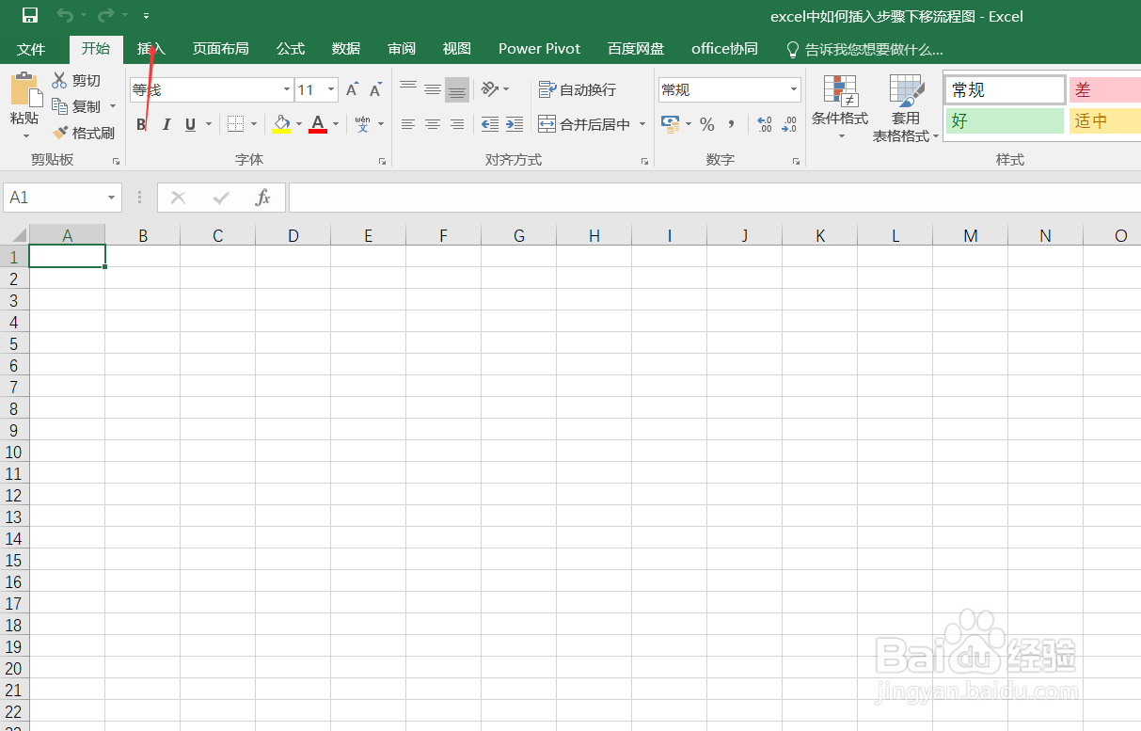Screen dimensions: 1141x731
Task: Open the 常规 number format dropdown
Action: point(793,90)
